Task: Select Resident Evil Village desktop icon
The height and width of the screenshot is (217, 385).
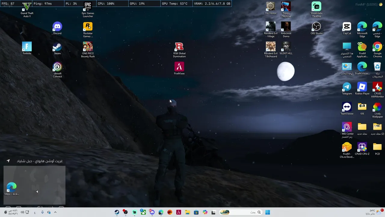Action: coord(271,30)
